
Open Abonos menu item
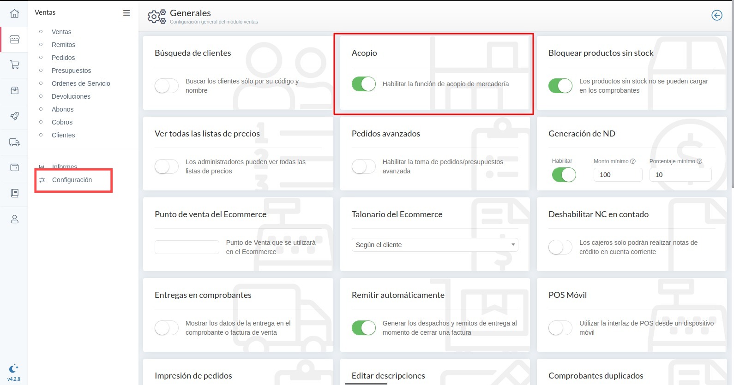pos(63,109)
